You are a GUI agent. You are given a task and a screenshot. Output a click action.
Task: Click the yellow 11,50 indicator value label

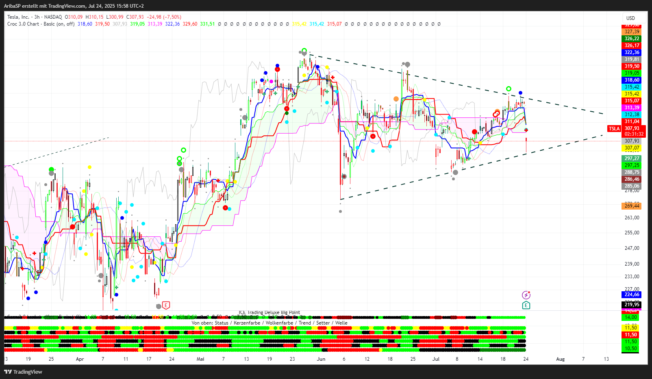[x=630, y=328]
